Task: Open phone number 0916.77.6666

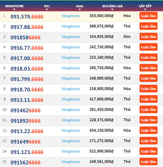Action: (x=27, y=48)
